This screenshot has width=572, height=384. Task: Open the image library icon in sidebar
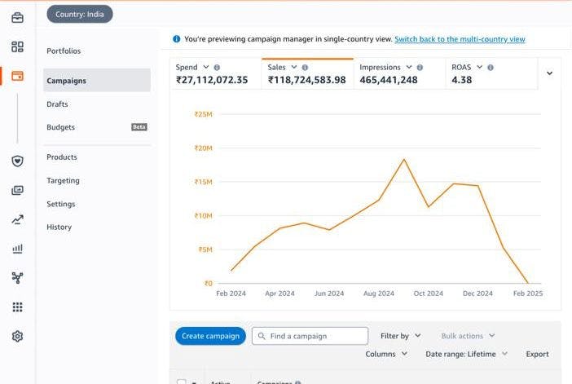(x=17, y=190)
